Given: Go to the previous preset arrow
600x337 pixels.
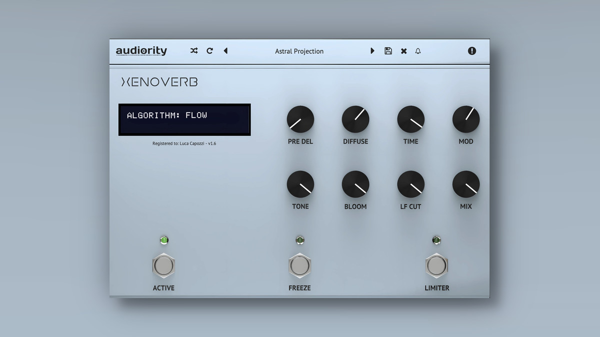Looking at the screenshot, I should click(x=225, y=51).
